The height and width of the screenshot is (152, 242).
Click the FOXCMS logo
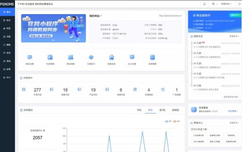click(x=7, y=4)
